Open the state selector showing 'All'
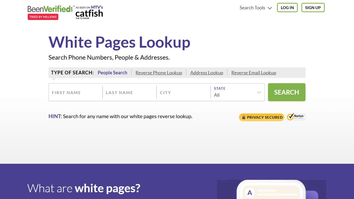The height and width of the screenshot is (199, 354). (x=237, y=95)
